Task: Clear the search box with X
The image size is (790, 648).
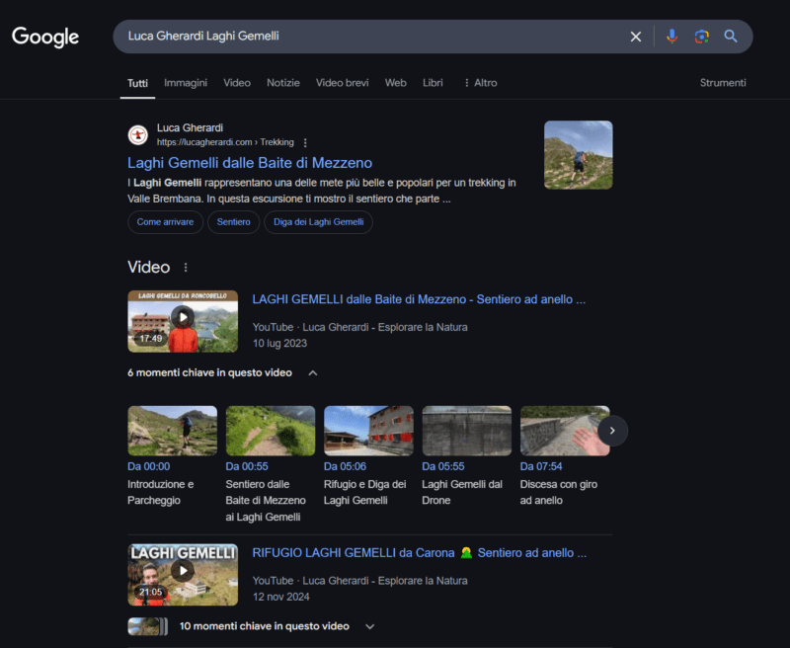Action: pos(636,37)
